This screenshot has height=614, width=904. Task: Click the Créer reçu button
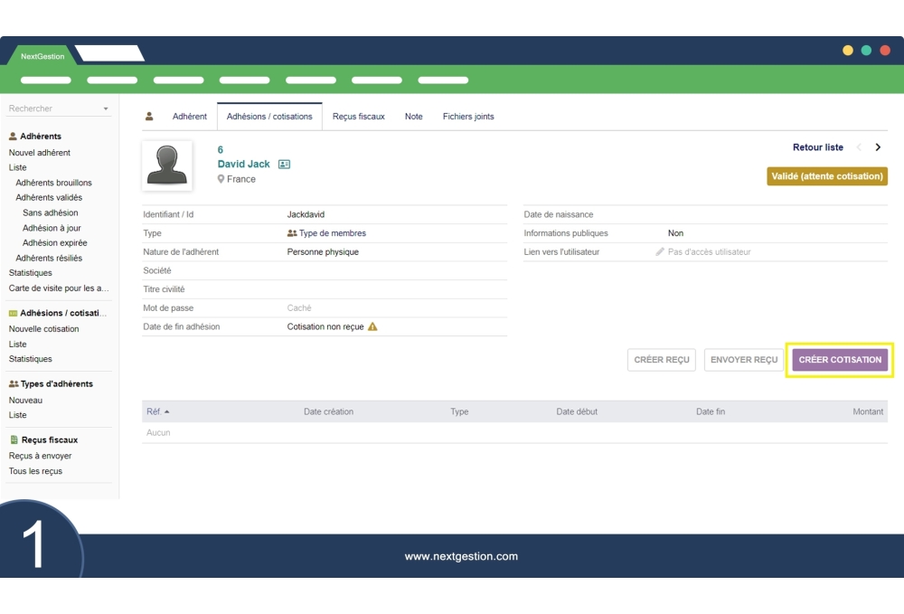pyautogui.click(x=662, y=360)
